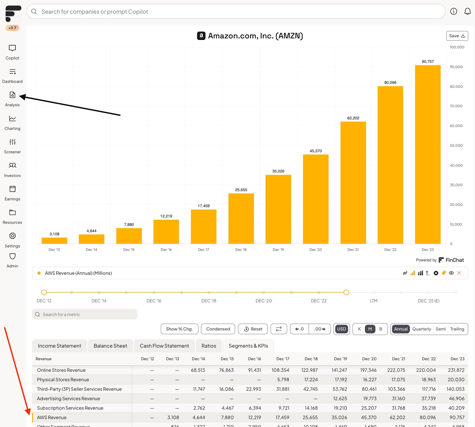Click the axis arrow icon for AWS Revenue
This screenshot has width=475, height=427.
coord(428,273)
